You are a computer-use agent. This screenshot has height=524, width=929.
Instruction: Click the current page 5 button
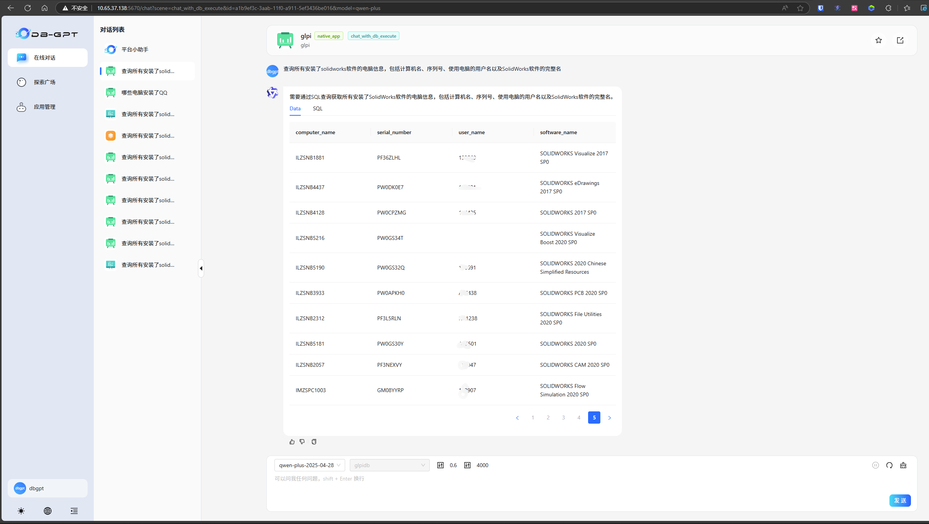pyautogui.click(x=594, y=418)
